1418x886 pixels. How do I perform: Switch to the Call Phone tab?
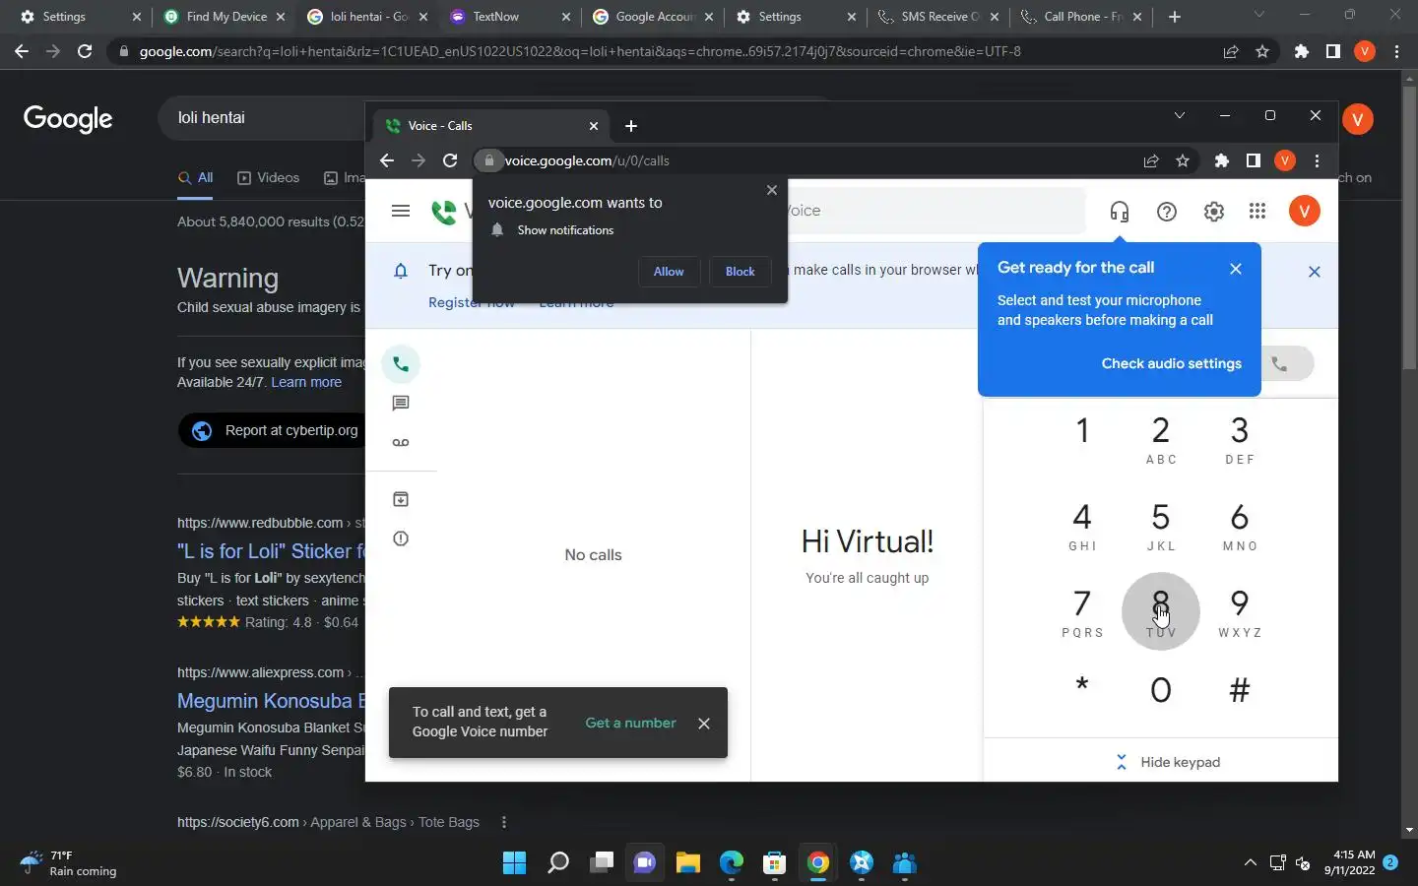tap(1081, 17)
